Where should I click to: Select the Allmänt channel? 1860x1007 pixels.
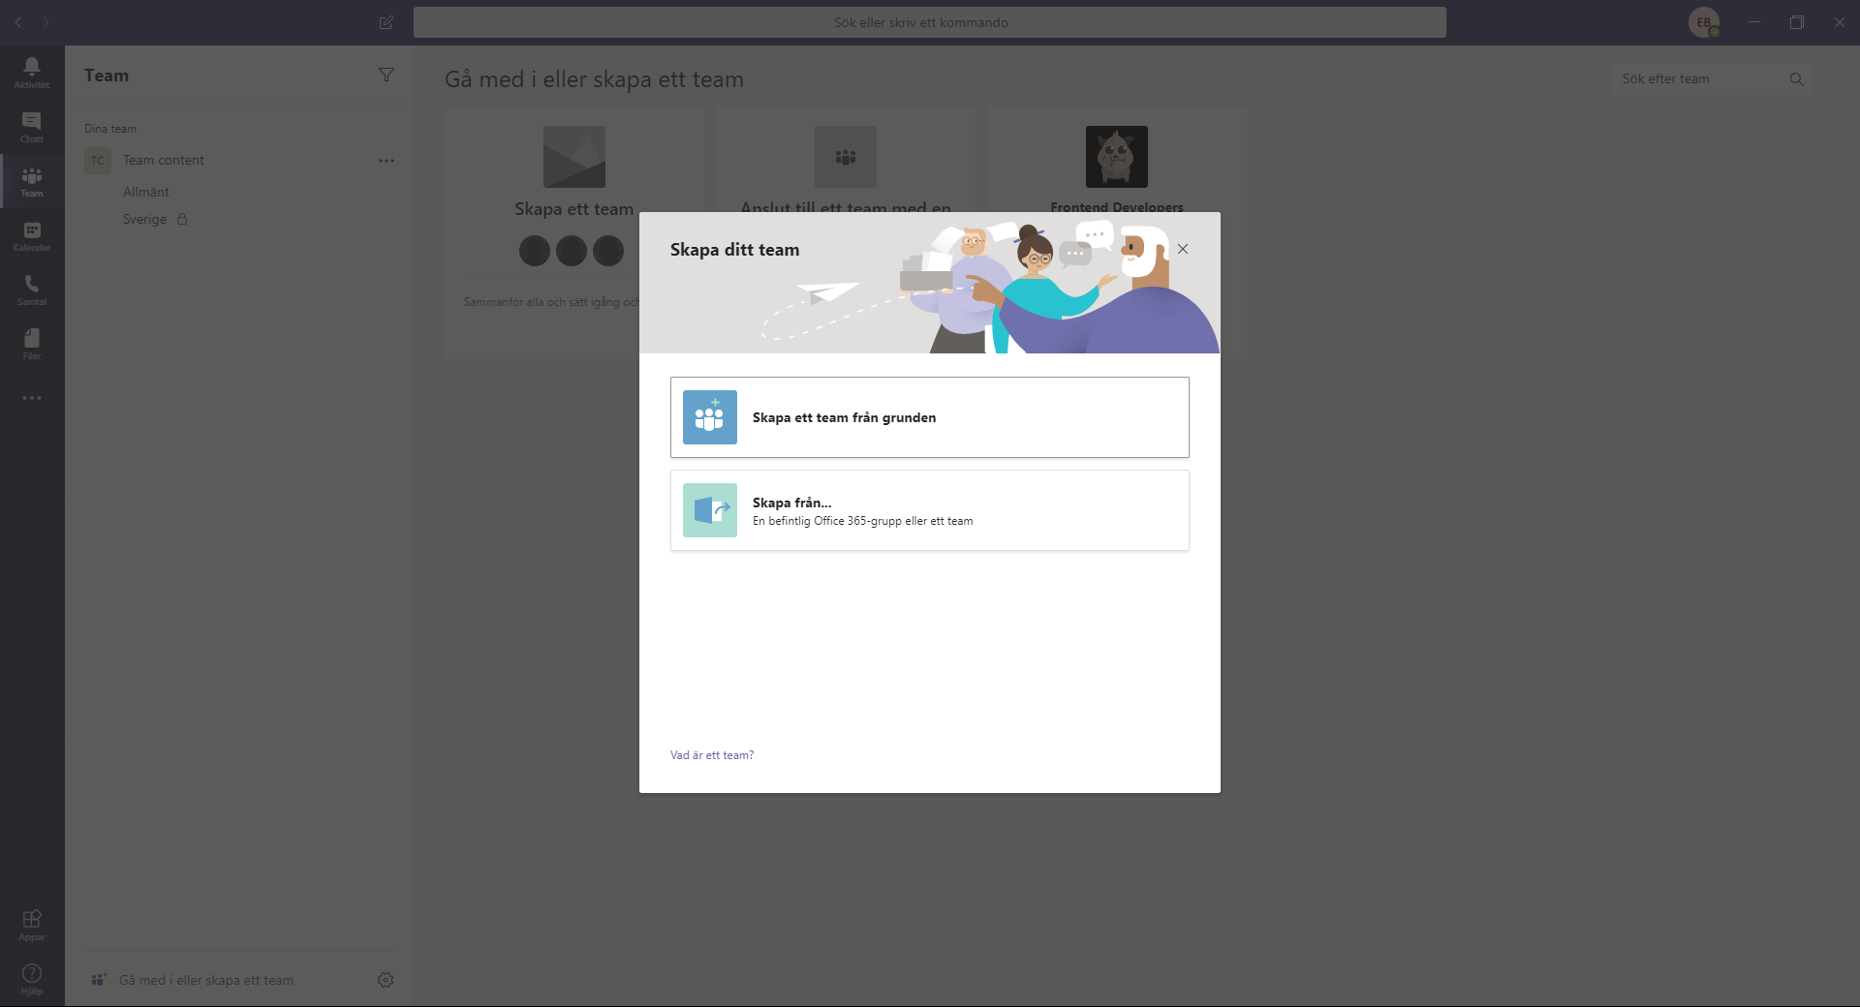(145, 191)
